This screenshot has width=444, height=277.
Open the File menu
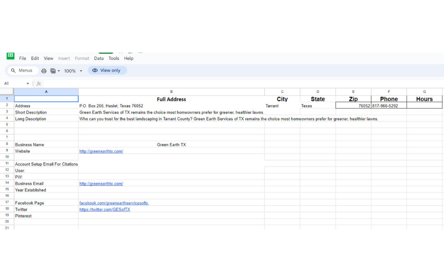(x=22, y=58)
